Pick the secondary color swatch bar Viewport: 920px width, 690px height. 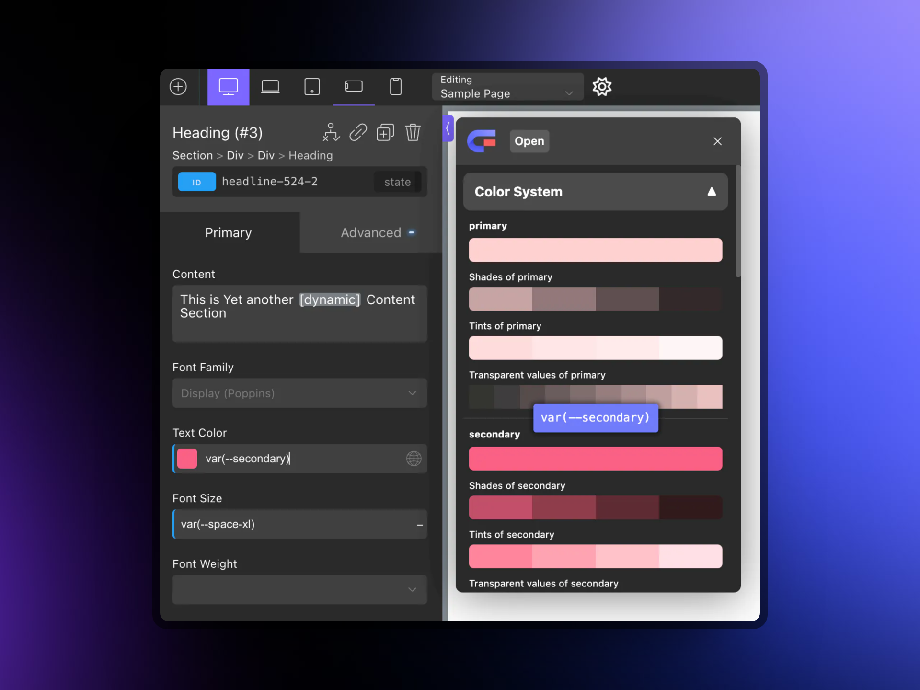point(595,459)
